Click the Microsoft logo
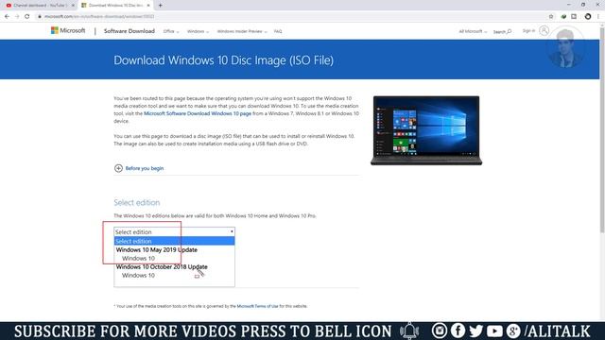605x340 pixels. pos(68,30)
